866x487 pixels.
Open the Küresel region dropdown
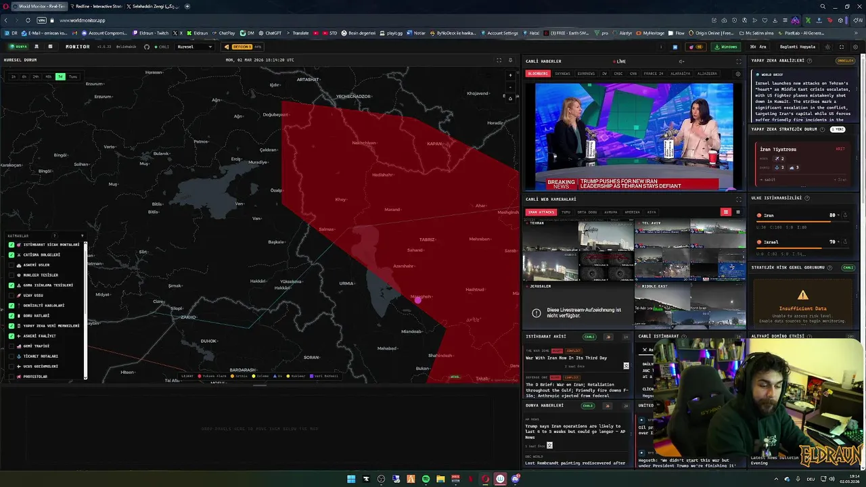coord(195,47)
